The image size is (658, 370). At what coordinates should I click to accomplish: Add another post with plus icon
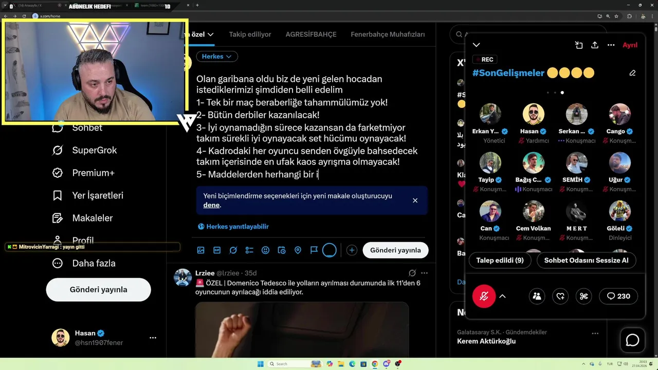352,250
